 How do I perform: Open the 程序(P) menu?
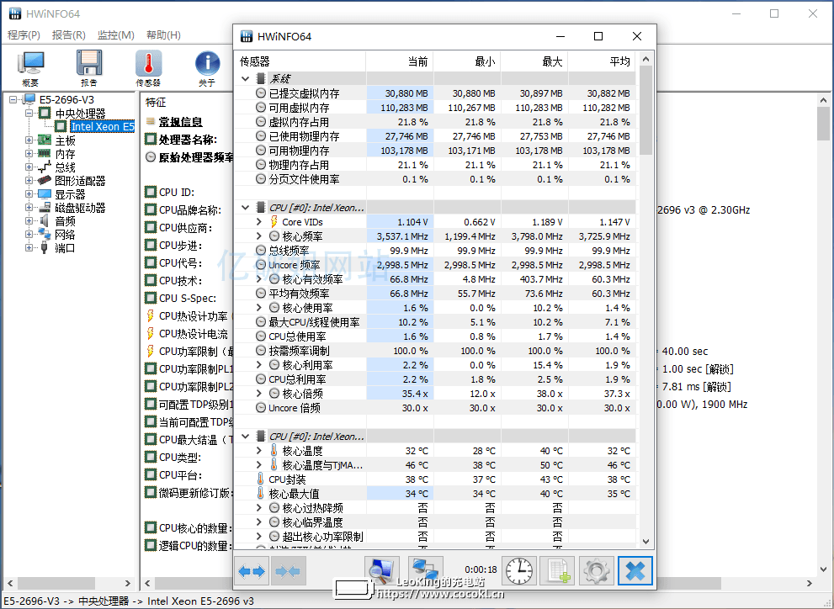click(x=24, y=35)
